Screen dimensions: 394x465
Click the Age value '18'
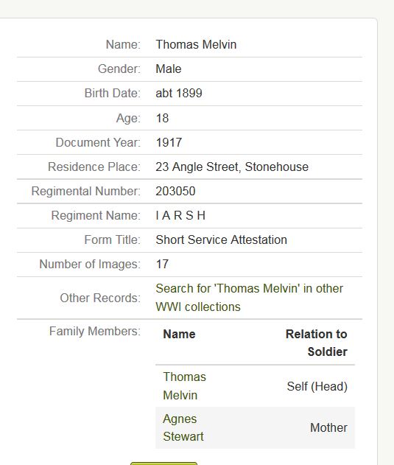162,118
